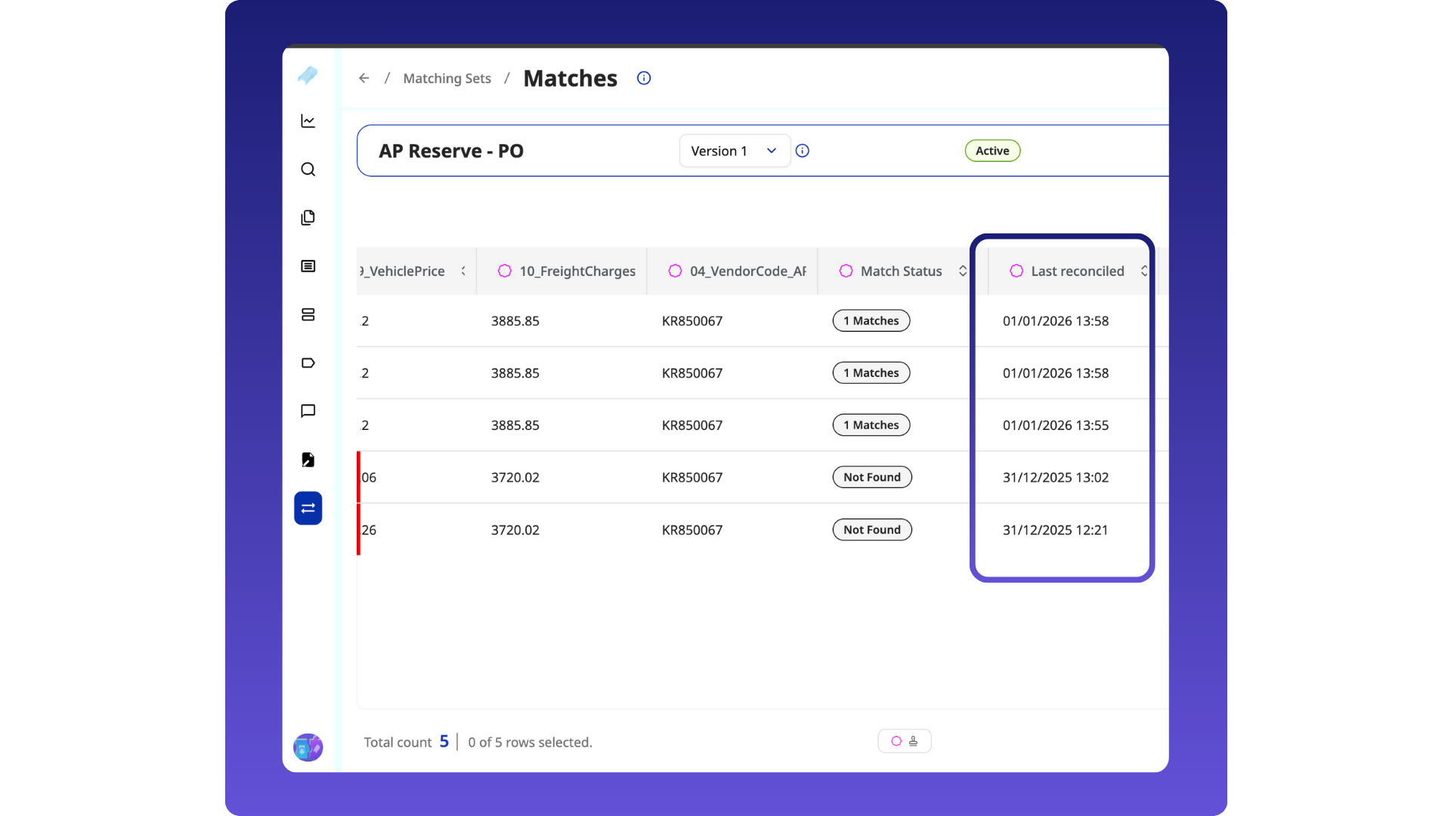Viewport: 1451px width, 816px height.
Task: Open the search icon in sidebar
Action: 308,169
